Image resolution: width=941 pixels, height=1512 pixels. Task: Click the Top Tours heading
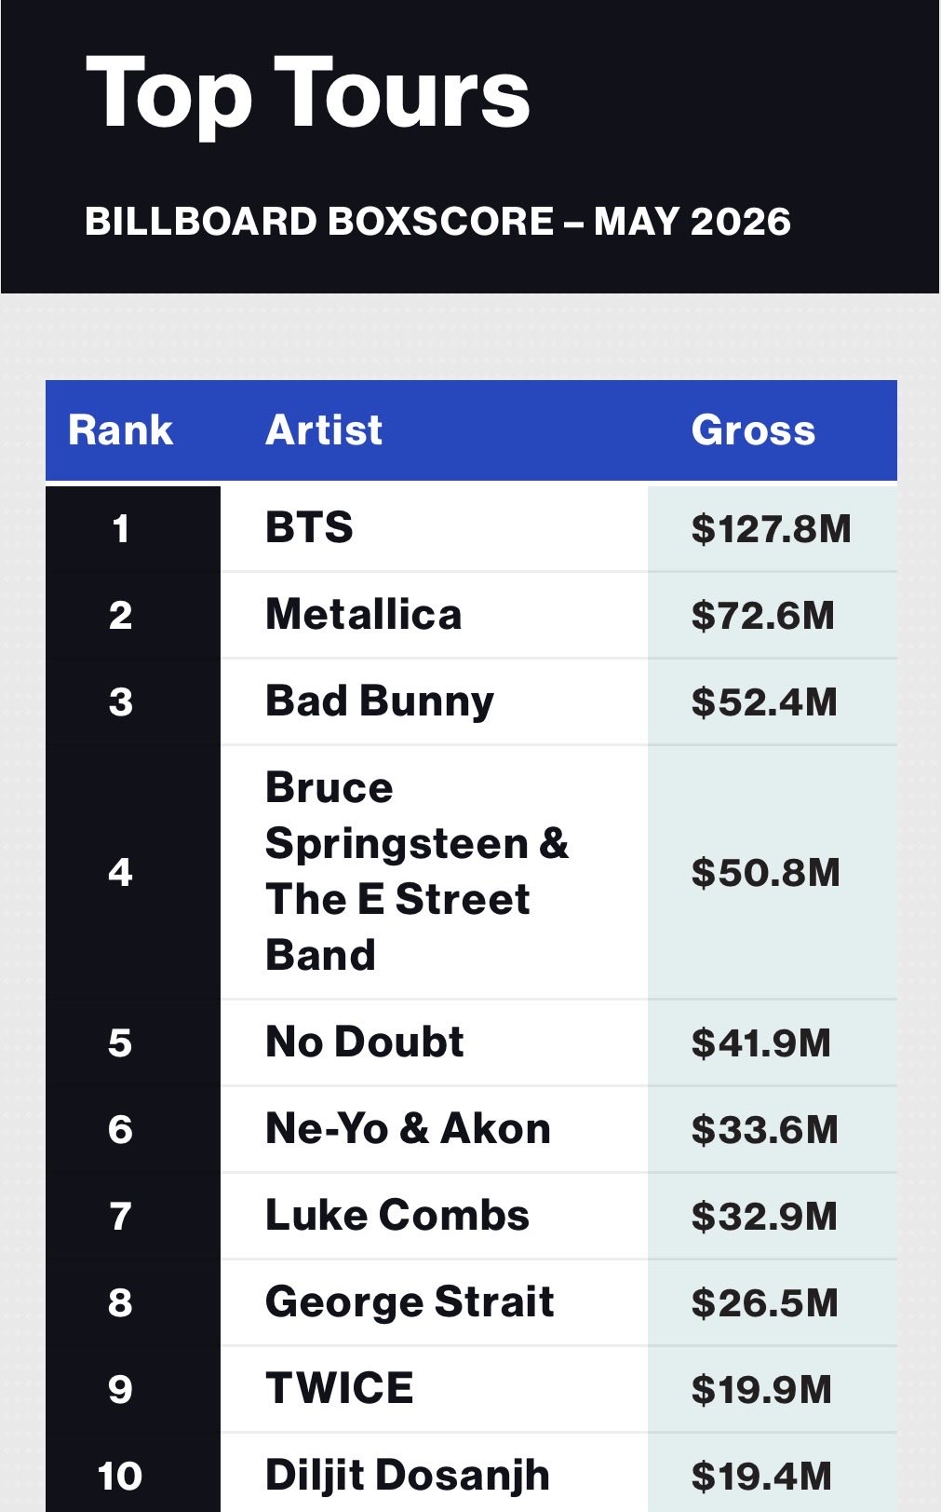coord(308,95)
